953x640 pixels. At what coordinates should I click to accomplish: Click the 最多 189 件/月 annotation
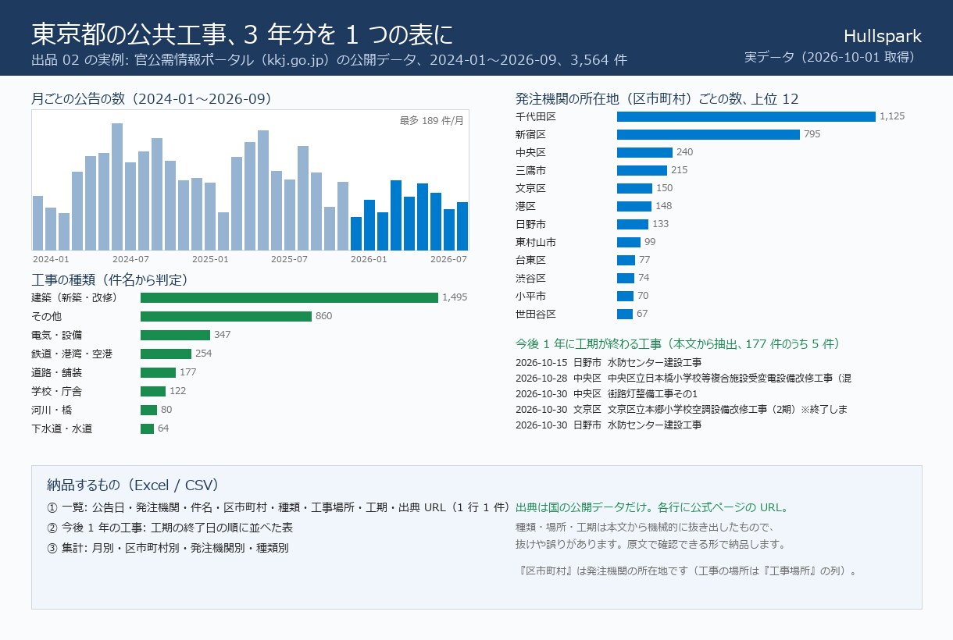pyautogui.click(x=432, y=120)
